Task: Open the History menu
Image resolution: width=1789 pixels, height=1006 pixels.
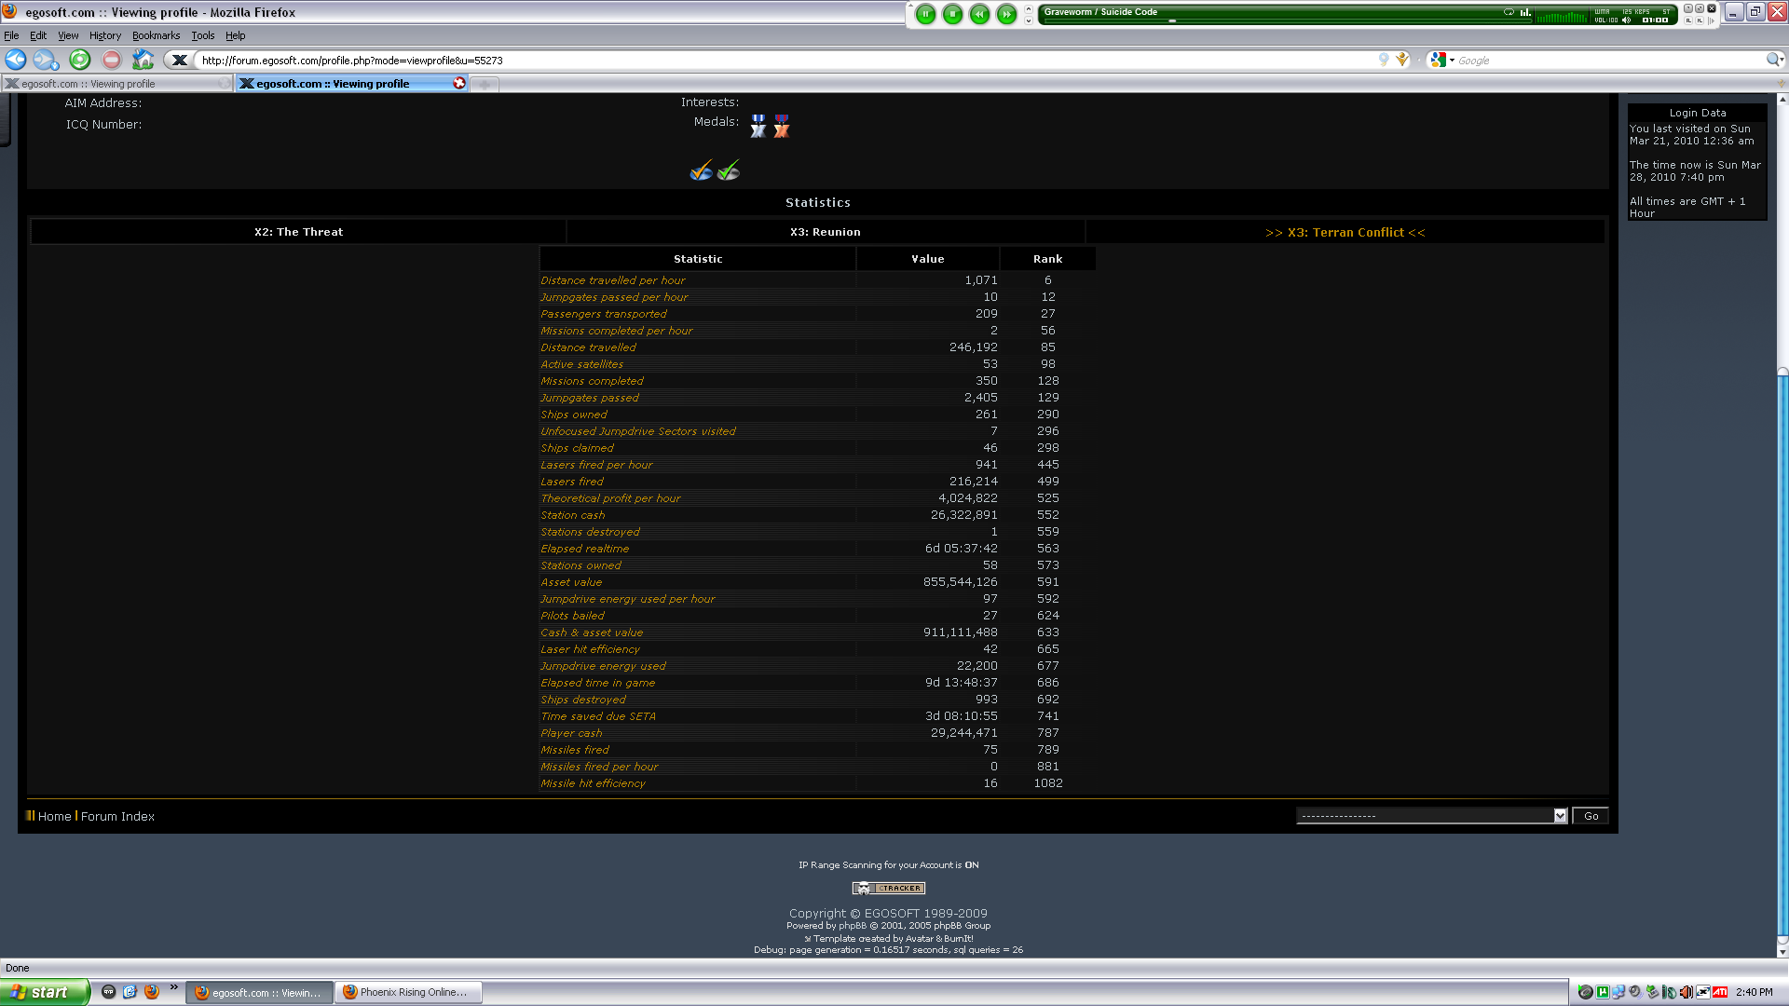Action: tap(105, 35)
